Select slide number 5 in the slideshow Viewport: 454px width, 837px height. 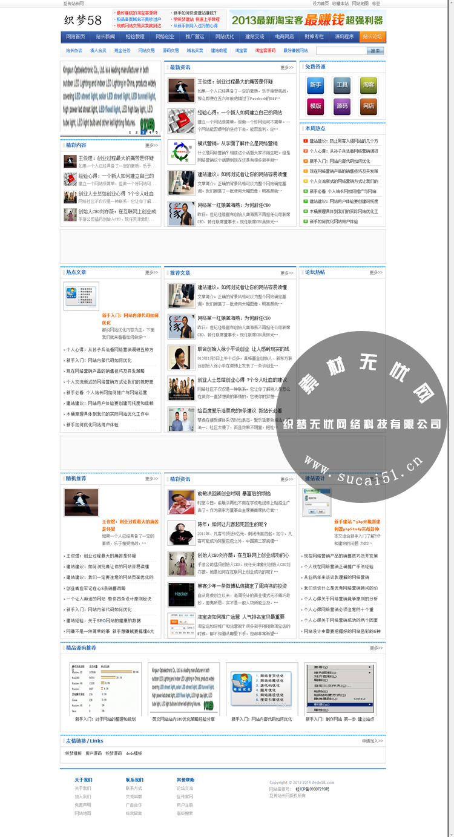point(156,132)
